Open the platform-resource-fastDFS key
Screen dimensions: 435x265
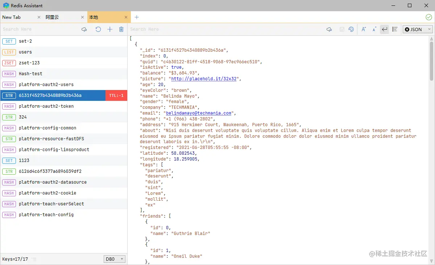click(x=63, y=139)
